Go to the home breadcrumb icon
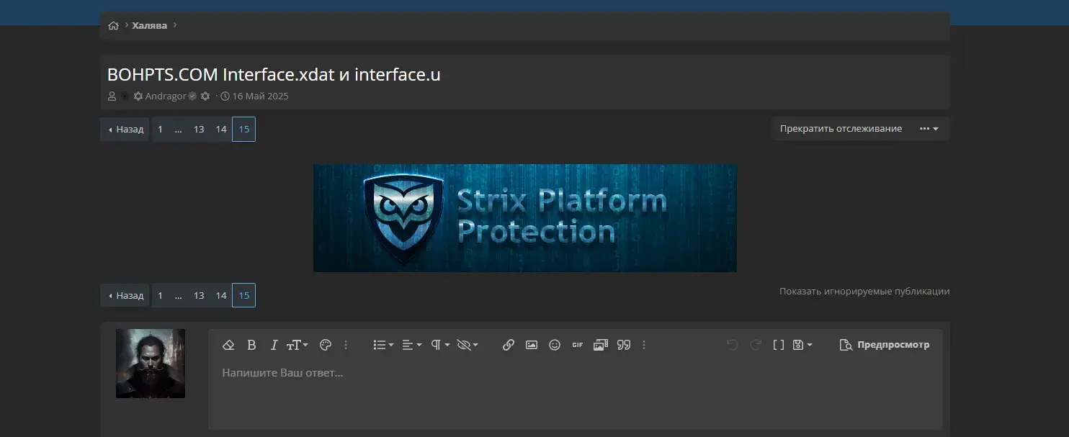Viewport: 1069px width, 437px height. (x=113, y=26)
